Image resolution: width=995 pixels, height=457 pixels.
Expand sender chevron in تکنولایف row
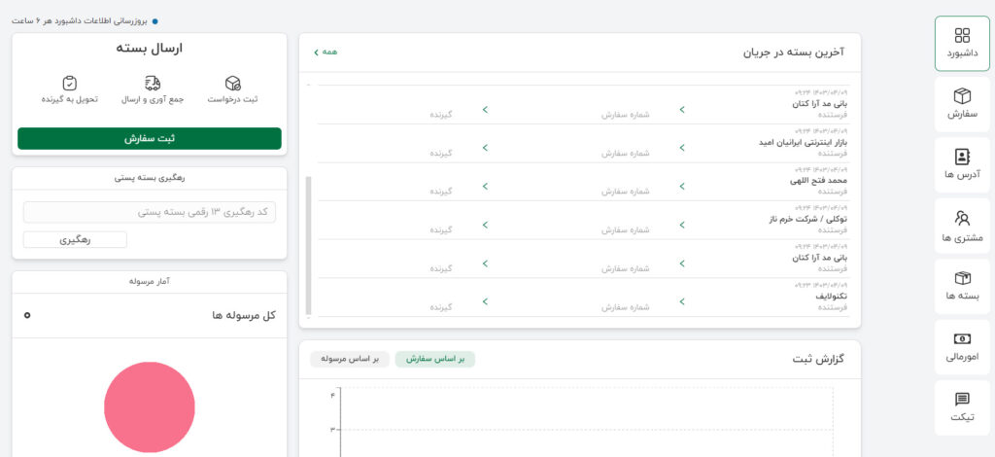(682, 301)
